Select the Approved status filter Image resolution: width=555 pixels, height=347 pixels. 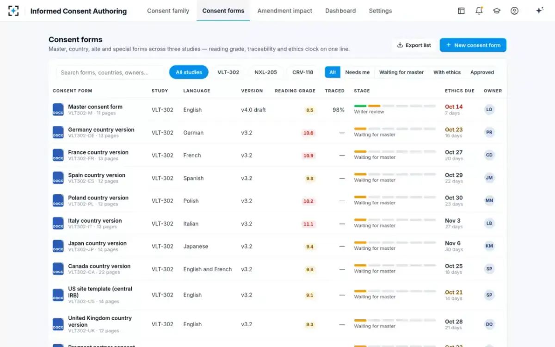(x=482, y=72)
